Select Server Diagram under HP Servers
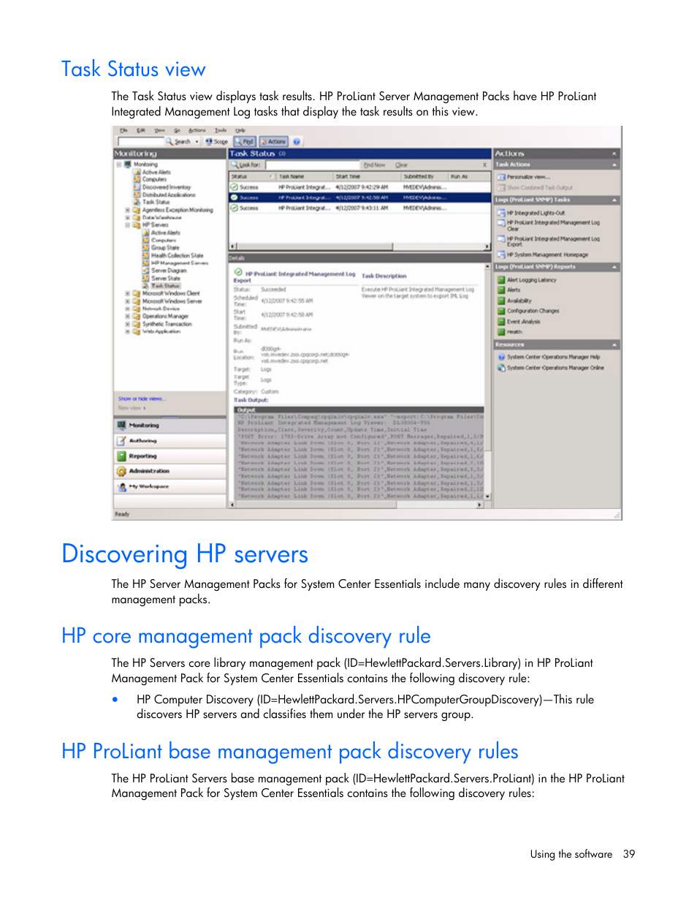This screenshot has height=903, width=697. (x=169, y=271)
